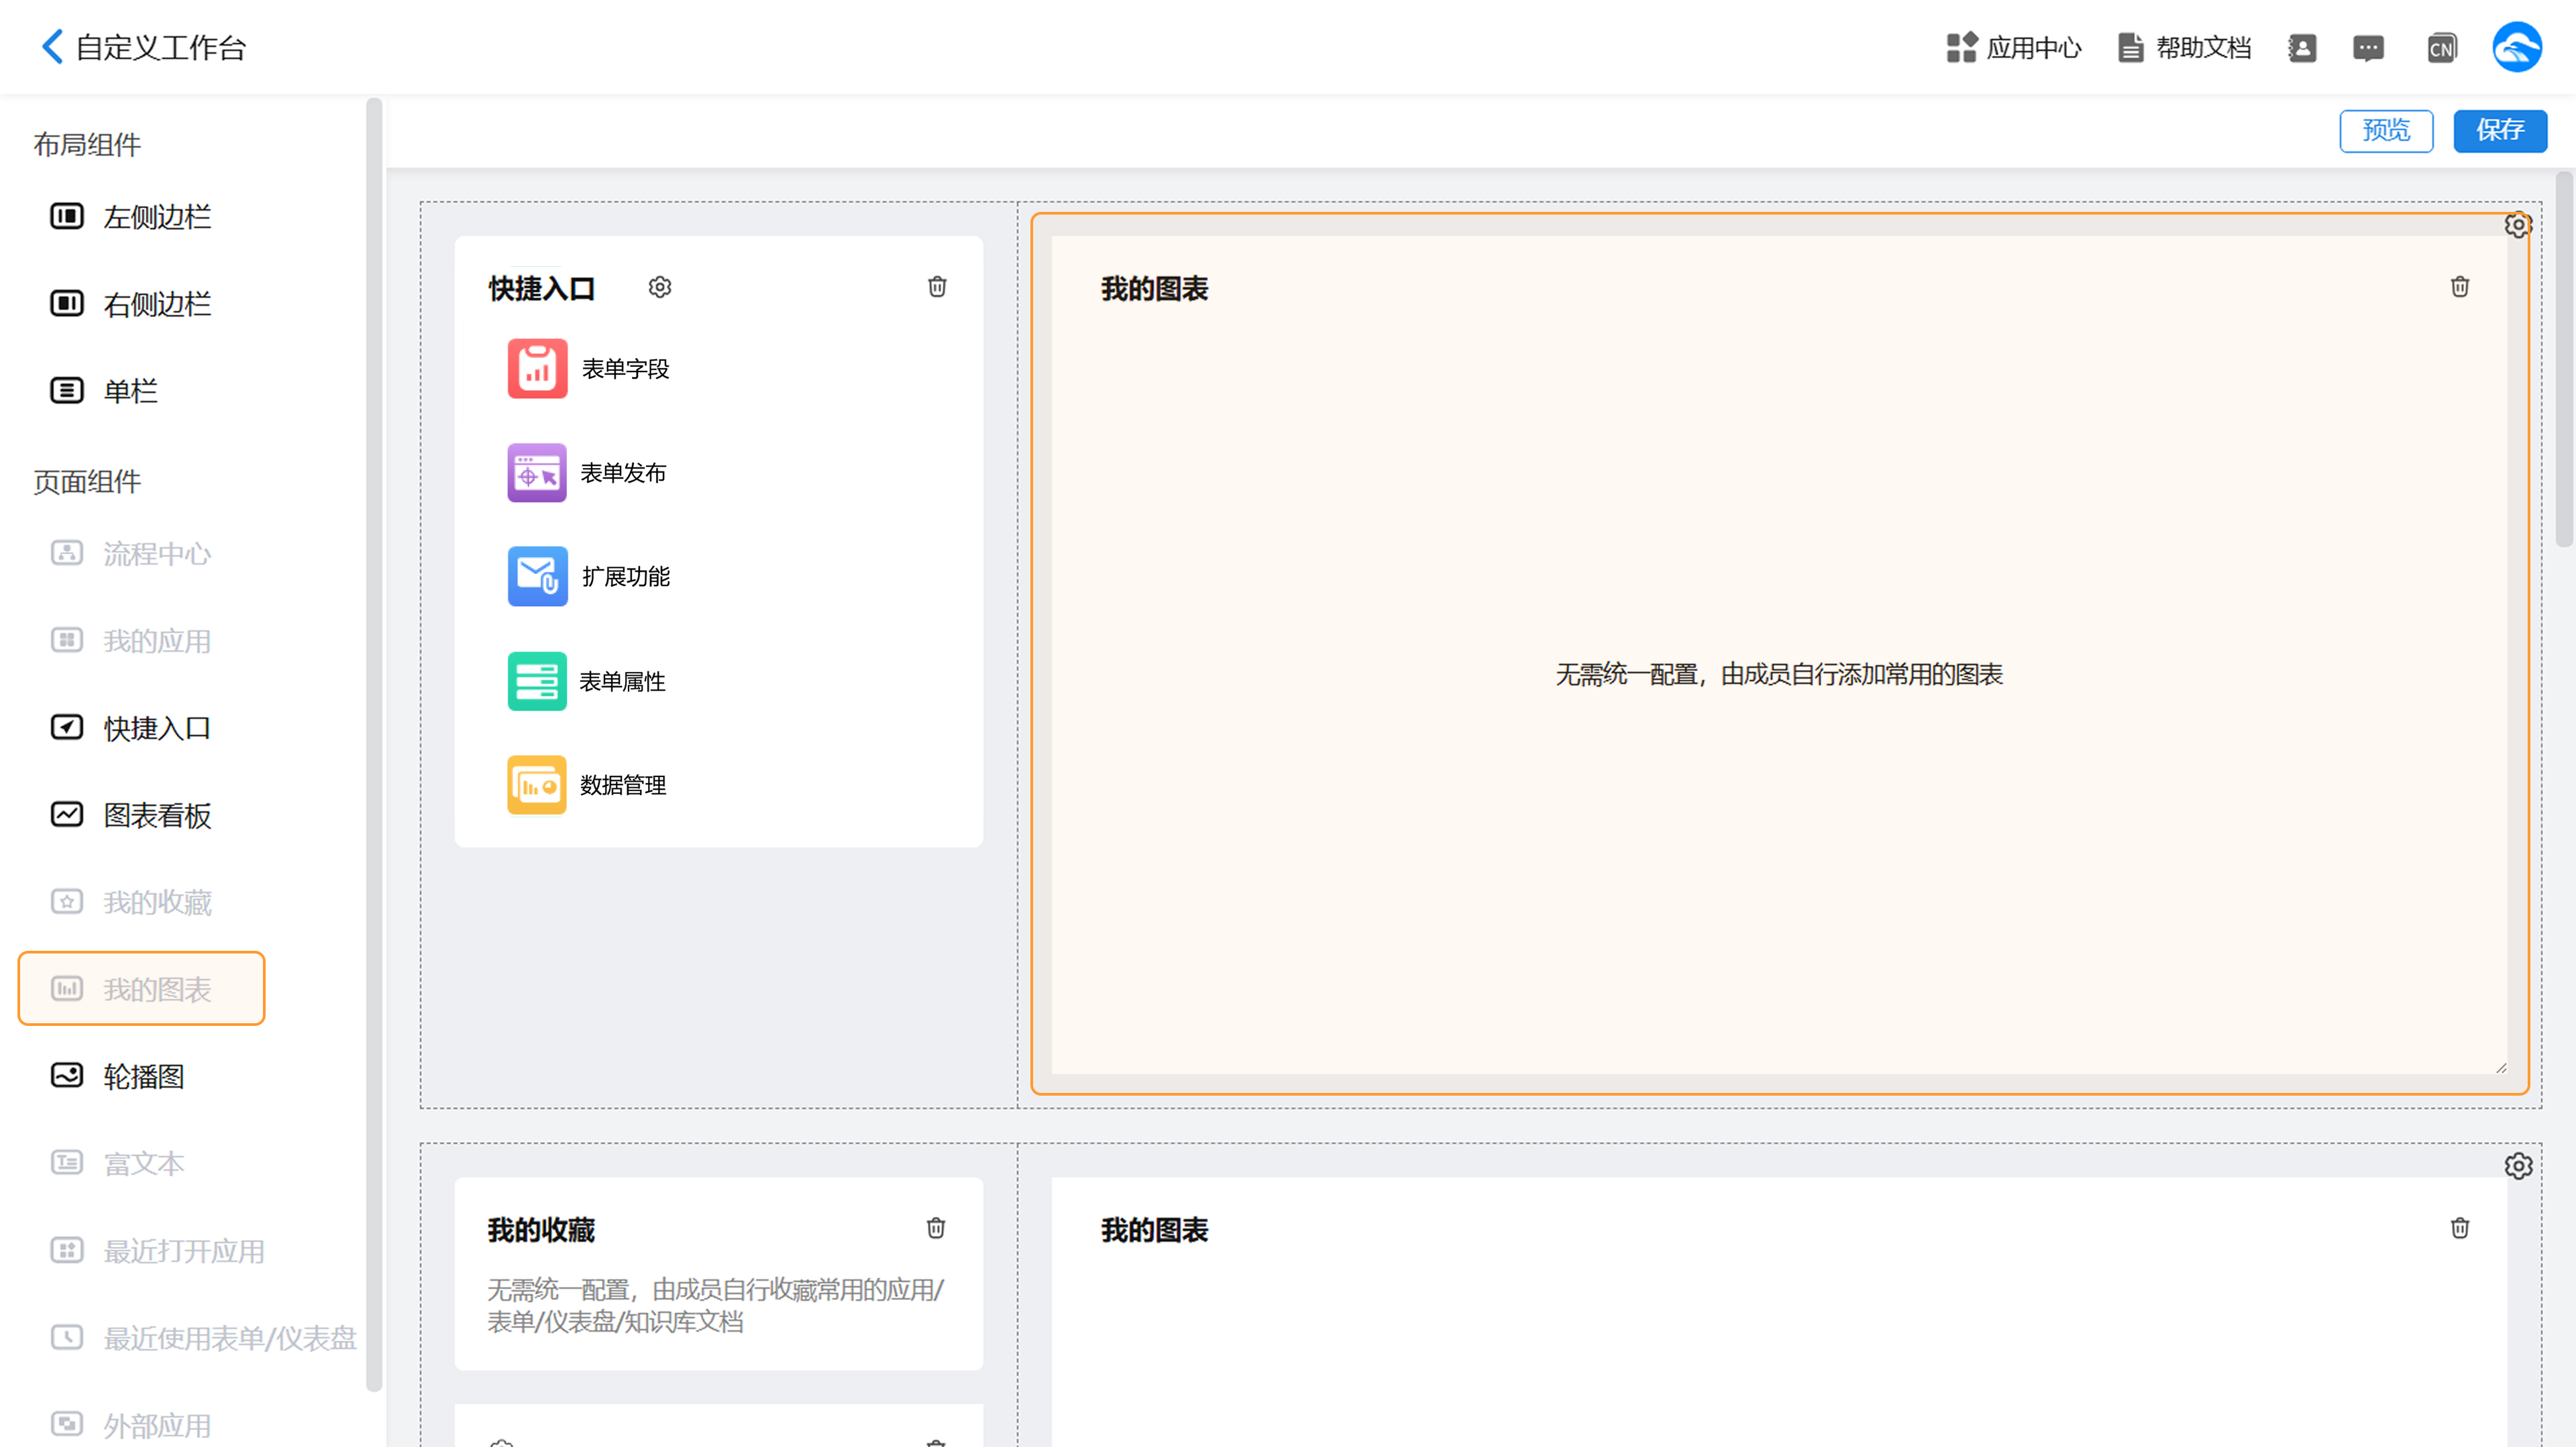Open settings gear for the second layout row
This screenshot has height=1447, width=2576.
(x=2518, y=1166)
